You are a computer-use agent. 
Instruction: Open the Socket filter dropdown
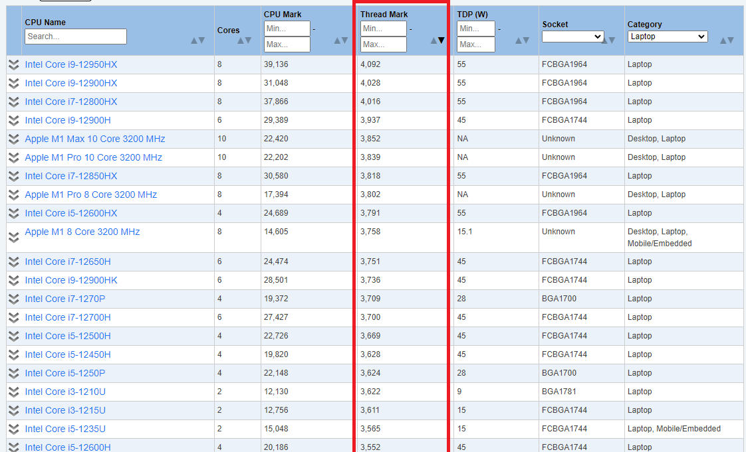573,37
